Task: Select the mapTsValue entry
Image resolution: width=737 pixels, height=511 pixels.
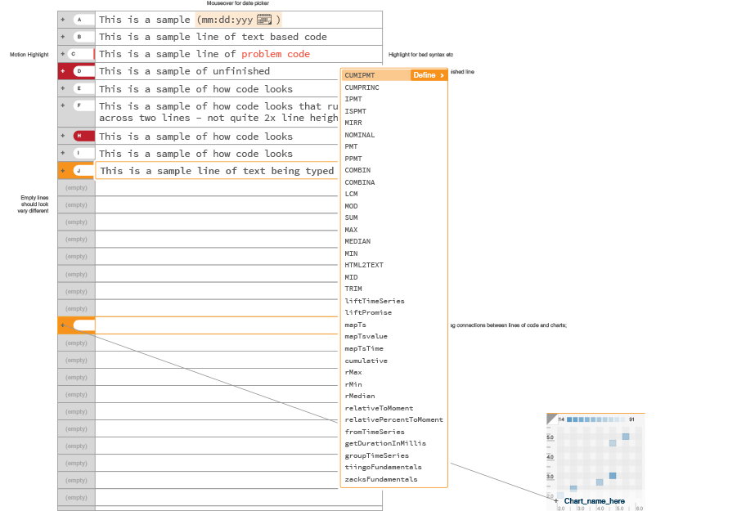Action: pos(366,336)
